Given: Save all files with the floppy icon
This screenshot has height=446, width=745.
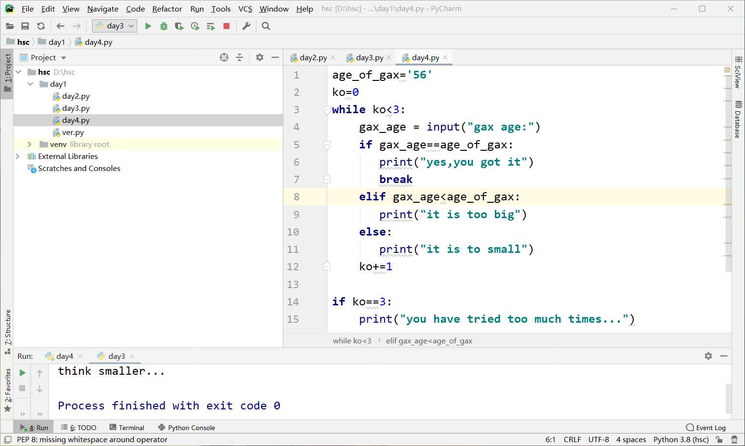Looking at the screenshot, I should pyautogui.click(x=25, y=26).
